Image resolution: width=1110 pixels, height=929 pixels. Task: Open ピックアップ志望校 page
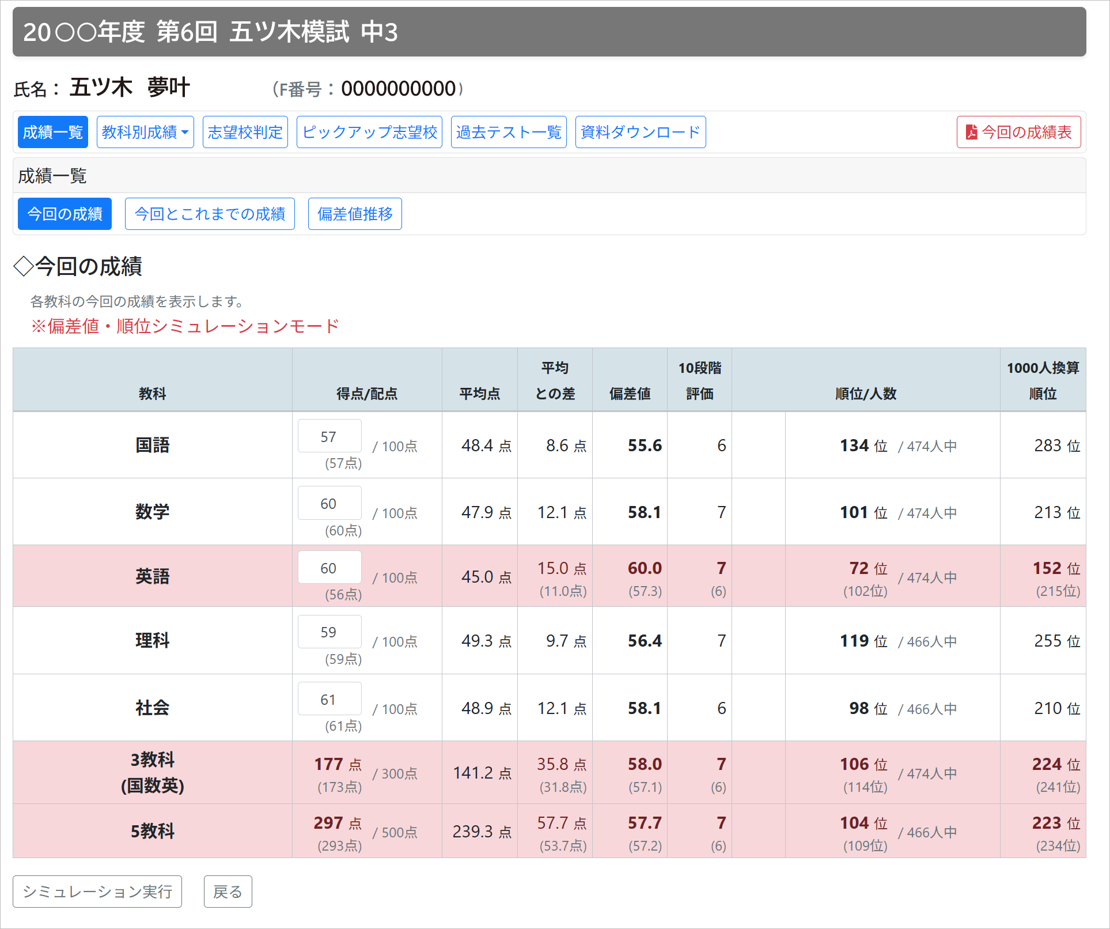pyautogui.click(x=369, y=133)
